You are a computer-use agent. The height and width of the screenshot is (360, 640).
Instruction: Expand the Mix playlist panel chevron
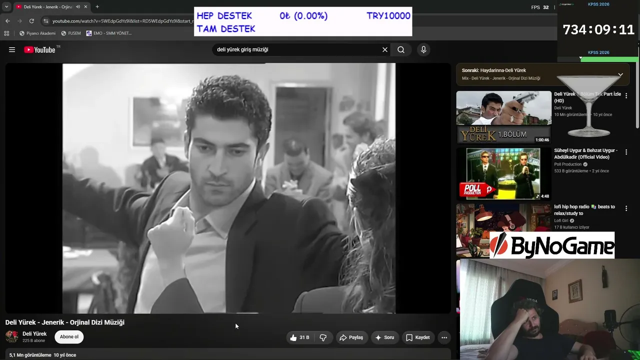point(620,74)
